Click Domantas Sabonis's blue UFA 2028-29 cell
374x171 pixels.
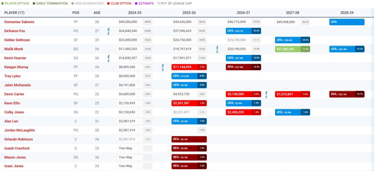(347, 22)
